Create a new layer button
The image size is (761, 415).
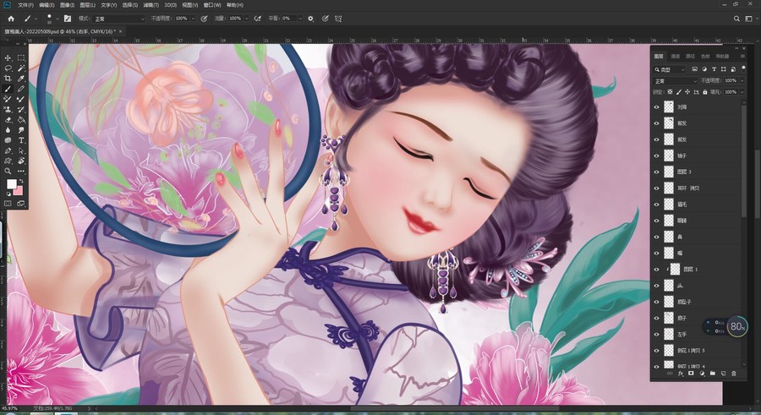click(723, 374)
